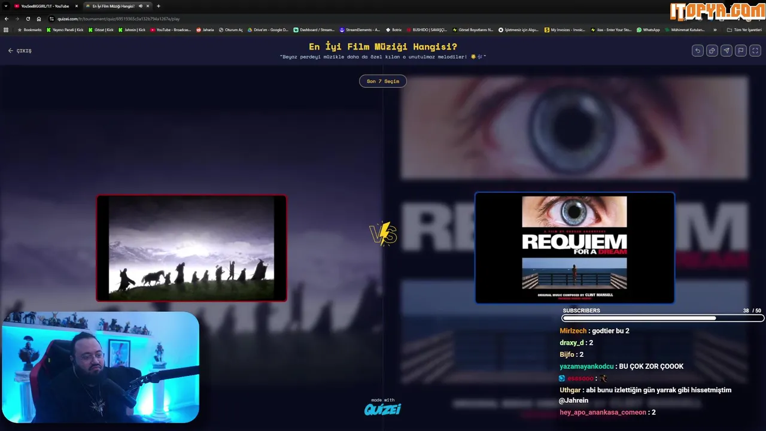Click the share paper-plane icon
Viewport: 766px width, 431px height.
[727, 51]
